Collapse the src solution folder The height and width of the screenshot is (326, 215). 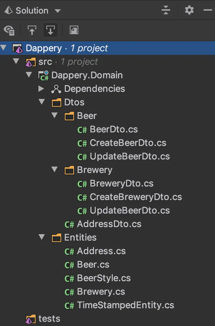click(x=16, y=61)
